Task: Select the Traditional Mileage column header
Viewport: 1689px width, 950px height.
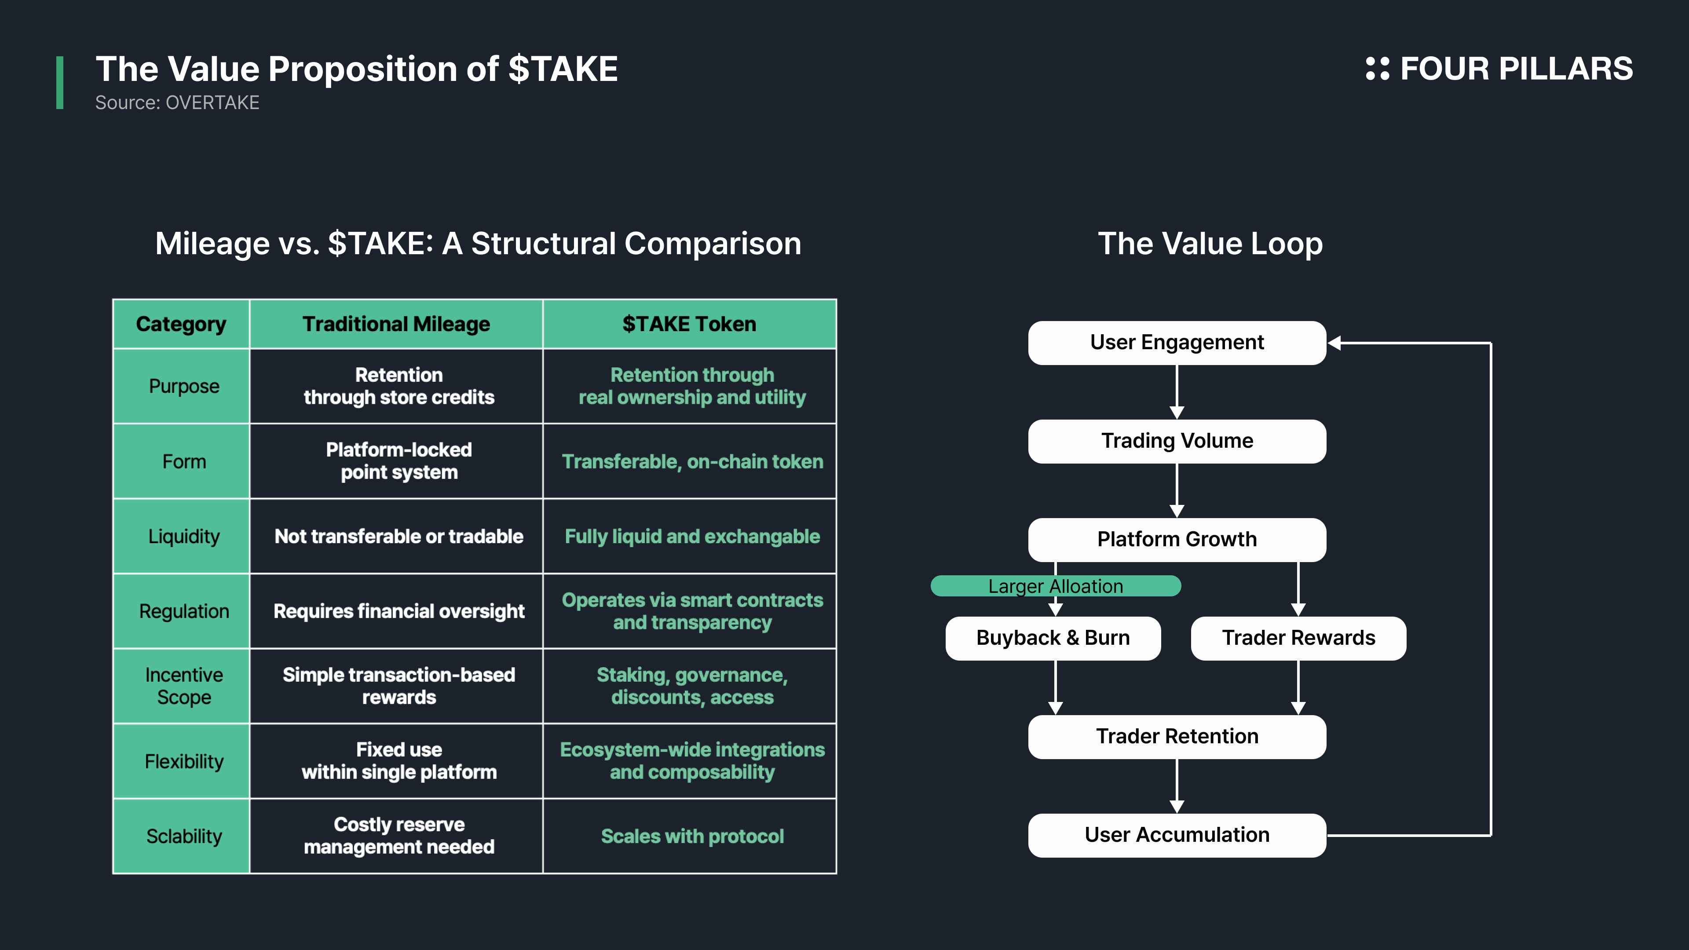Action: [396, 324]
